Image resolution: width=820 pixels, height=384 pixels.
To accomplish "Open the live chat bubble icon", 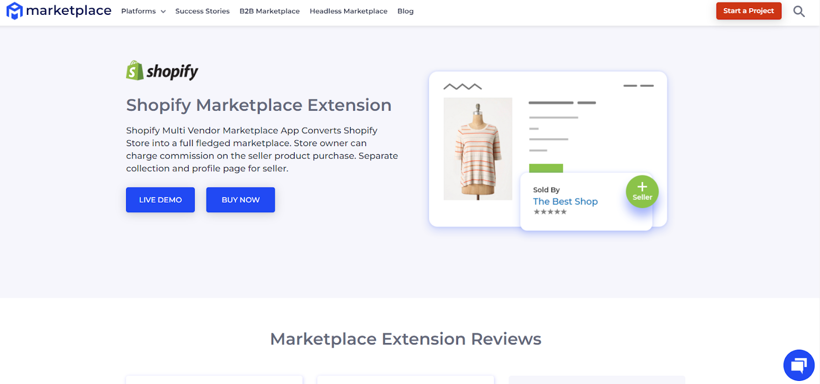I will [x=798, y=365].
